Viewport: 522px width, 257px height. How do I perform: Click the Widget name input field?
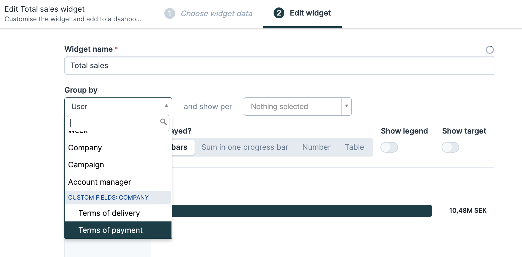280,66
